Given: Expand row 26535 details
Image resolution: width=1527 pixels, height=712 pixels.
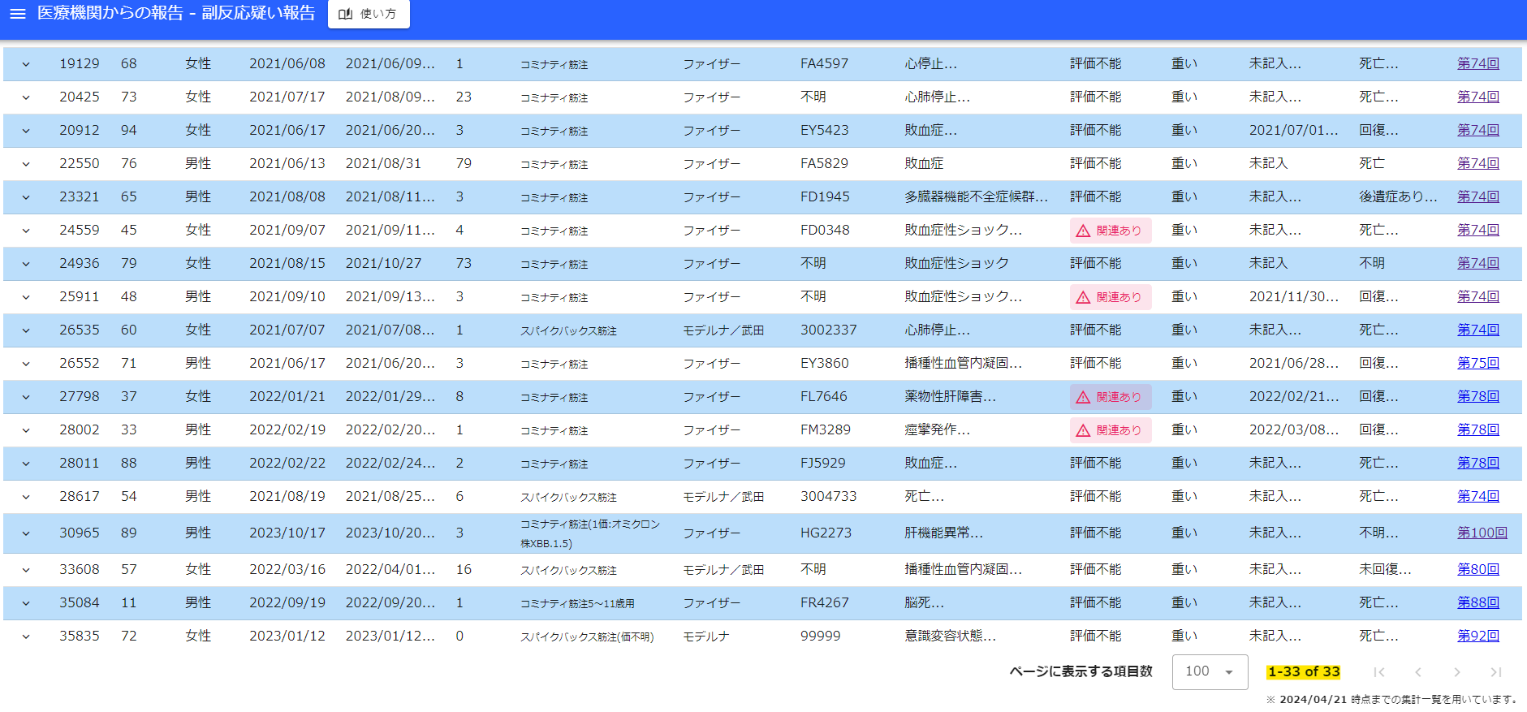Looking at the screenshot, I should 26,330.
